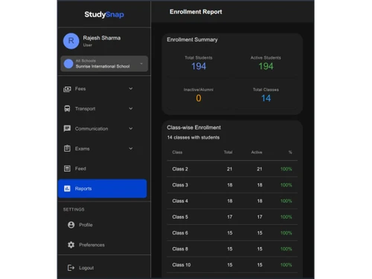Screen dimensions: 372x279
Task: Expand the Exams menu chevron
Action: click(131, 148)
